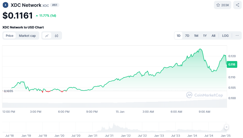243x138 pixels.
Task: Choose the 1D time range
Action: tap(178, 36)
